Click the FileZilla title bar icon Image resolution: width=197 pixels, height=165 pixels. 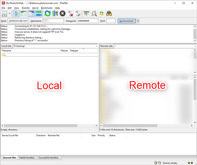[3, 3]
